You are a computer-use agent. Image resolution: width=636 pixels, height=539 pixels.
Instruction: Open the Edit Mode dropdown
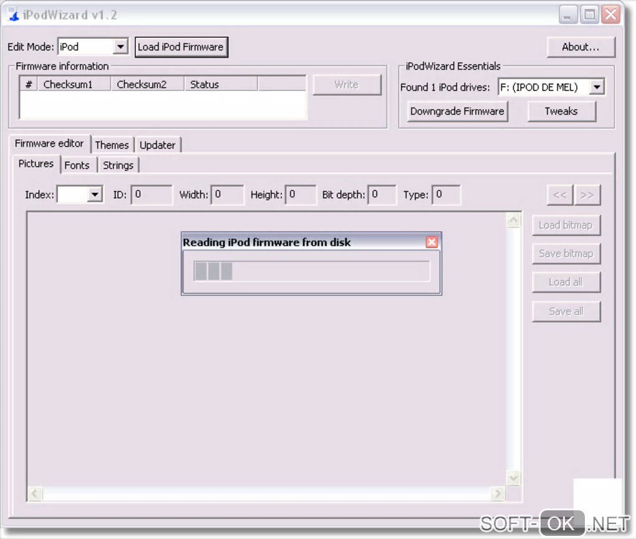[x=120, y=47]
